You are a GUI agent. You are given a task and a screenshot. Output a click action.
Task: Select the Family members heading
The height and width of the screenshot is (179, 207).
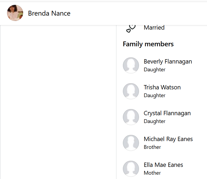148,44
